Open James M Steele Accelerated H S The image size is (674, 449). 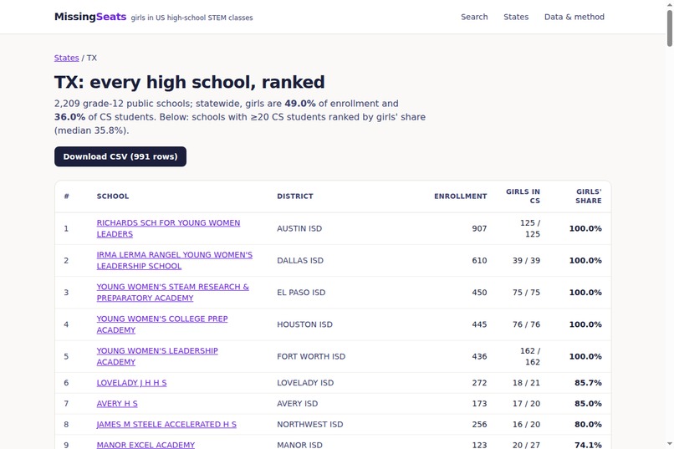point(166,425)
